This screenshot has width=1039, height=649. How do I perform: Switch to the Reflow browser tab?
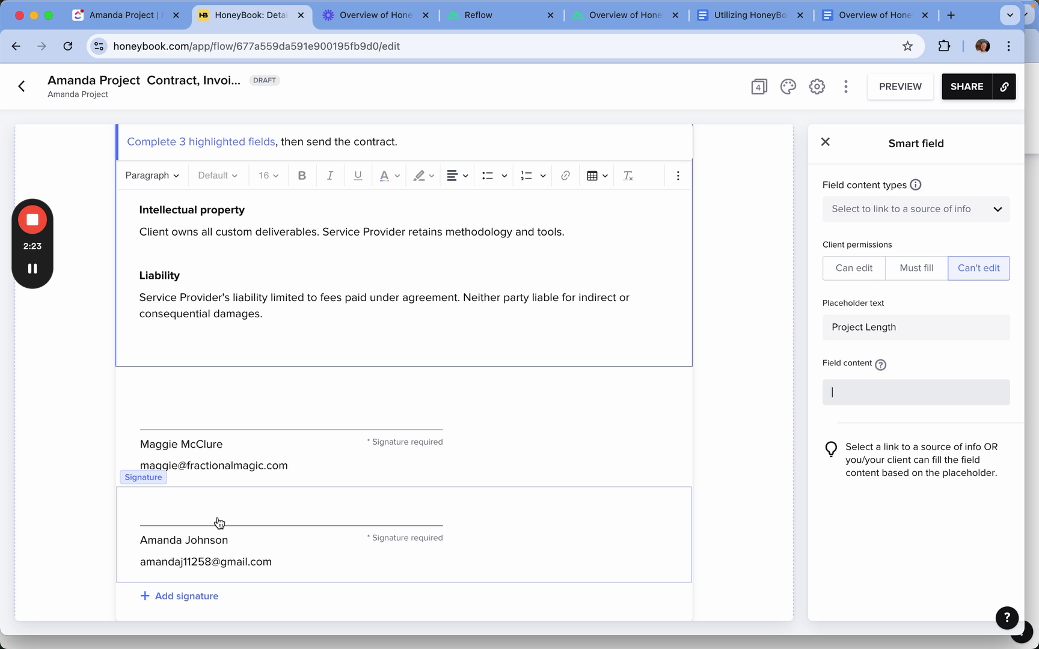coord(478,15)
